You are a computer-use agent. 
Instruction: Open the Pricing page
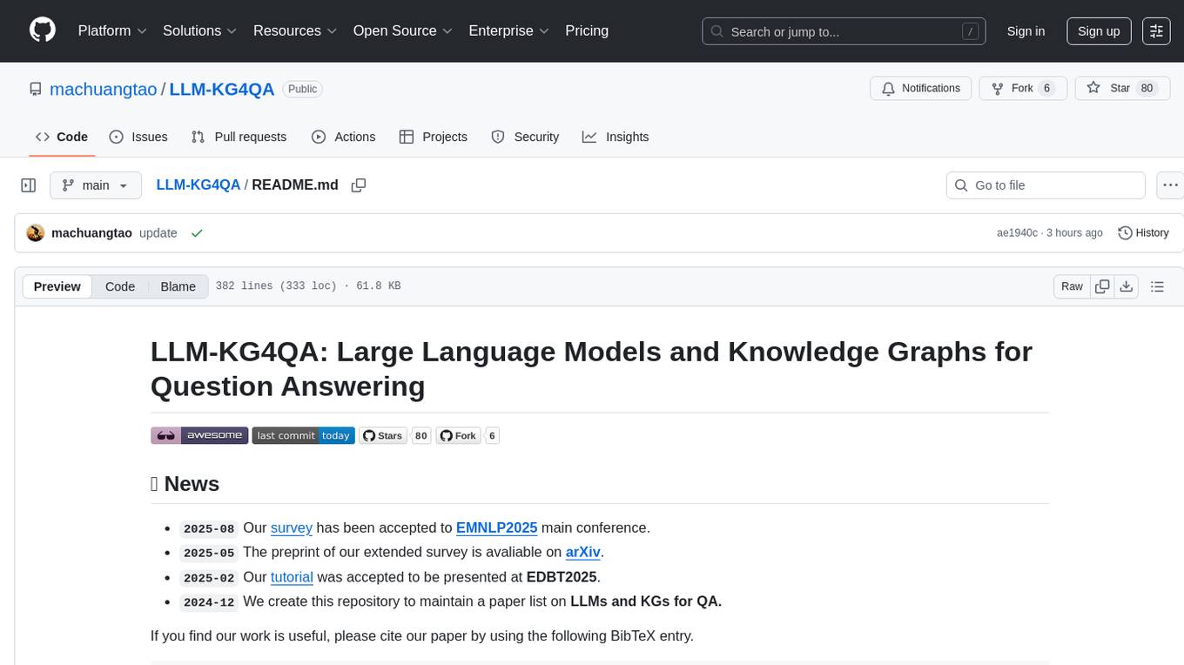pyautogui.click(x=587, y=30)
